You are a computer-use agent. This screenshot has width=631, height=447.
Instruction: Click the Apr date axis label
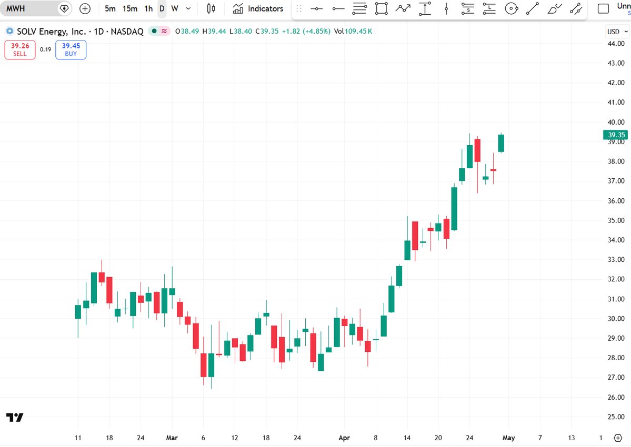[344, 438]
